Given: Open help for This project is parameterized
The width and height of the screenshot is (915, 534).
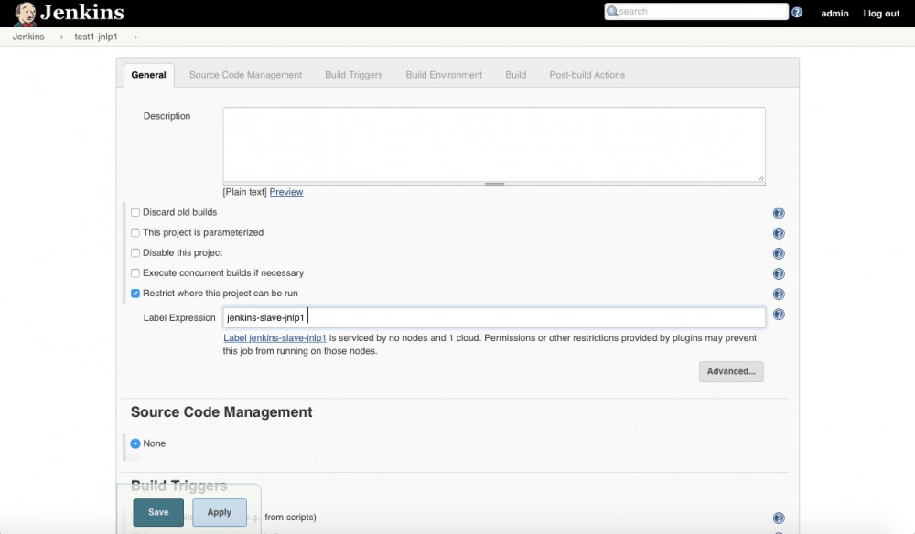Looking at the screenshot, I should click(x=779, y=232).
